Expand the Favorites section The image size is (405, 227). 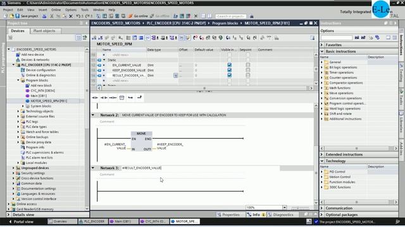click(322, 45)
